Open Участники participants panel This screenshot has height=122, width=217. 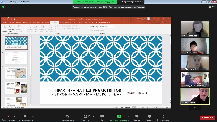click(85, 118)
